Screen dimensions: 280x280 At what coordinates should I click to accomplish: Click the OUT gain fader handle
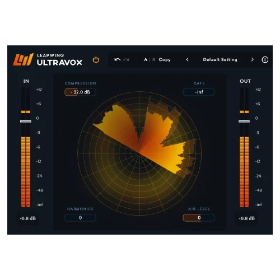[244, 122]
